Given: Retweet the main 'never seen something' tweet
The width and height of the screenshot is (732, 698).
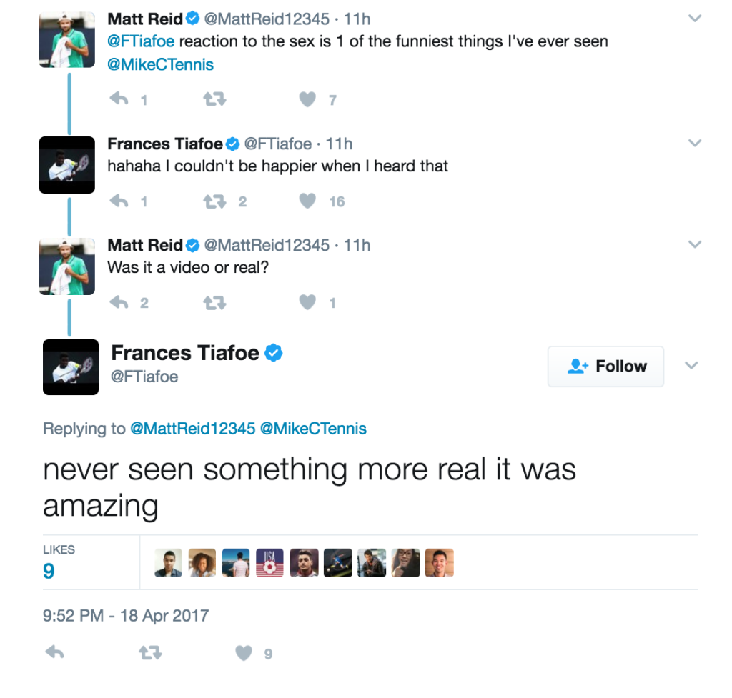Looking at the screenshot, I should coord(149,652).
